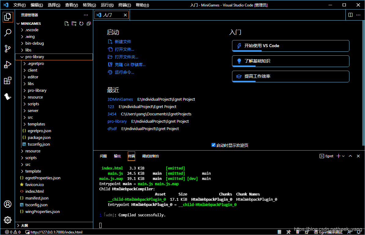Open the Source Control view
Viewport: 365px width, 235px height.
8,49
